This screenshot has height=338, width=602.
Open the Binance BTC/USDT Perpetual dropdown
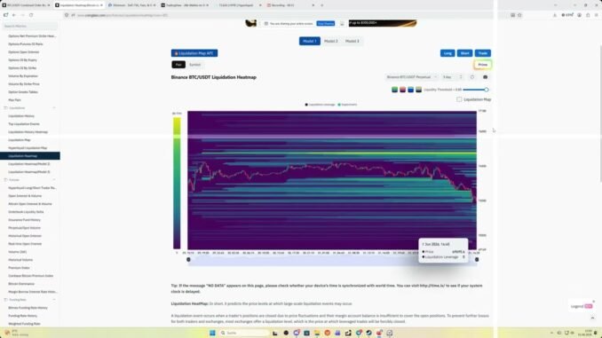411,77
